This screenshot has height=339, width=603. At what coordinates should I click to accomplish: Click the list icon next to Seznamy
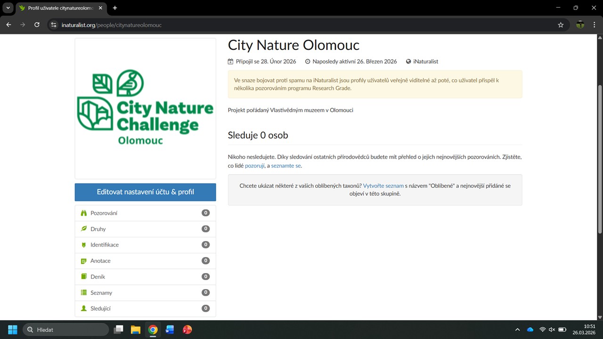point(84,293)
